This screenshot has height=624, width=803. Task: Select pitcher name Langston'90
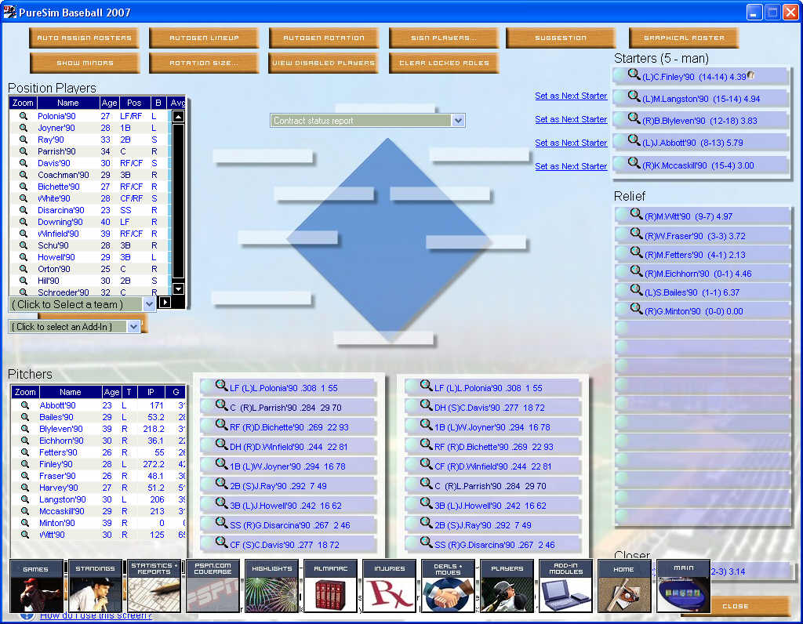(63, 499)
